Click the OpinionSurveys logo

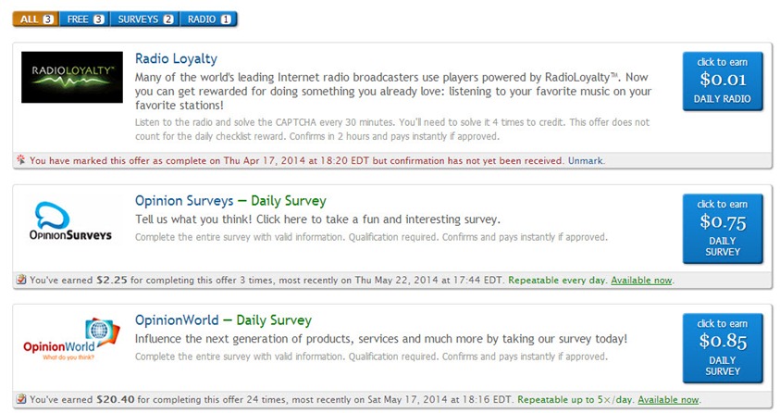coord(70,222)
